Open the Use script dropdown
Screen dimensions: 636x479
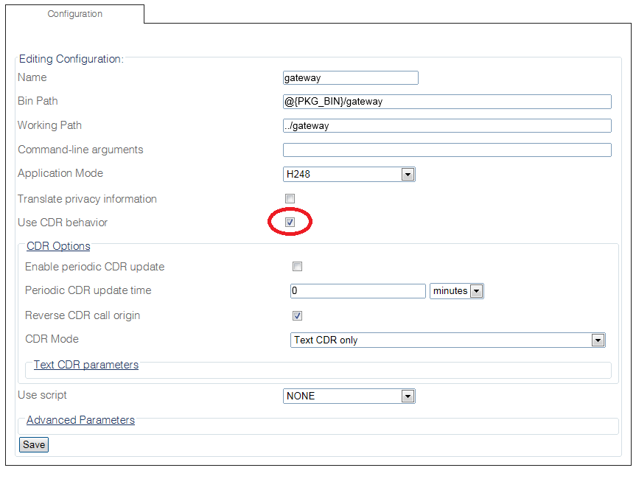(x=349, y=396)
